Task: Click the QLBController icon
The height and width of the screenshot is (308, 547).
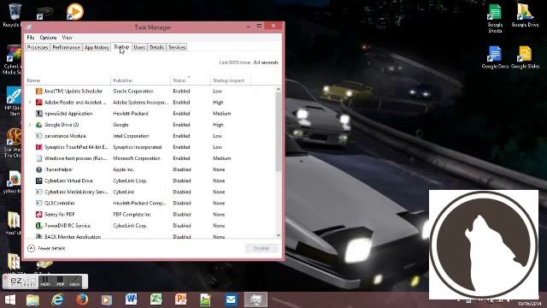Action: 39,203
